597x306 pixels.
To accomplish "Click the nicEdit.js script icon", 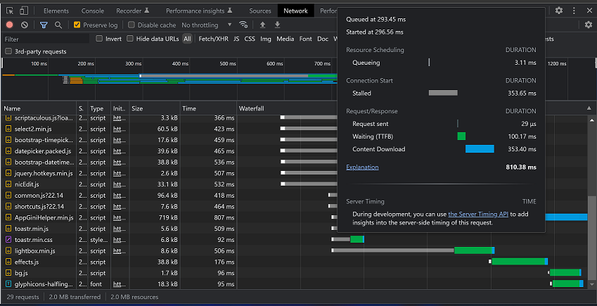I will coord(8,184).
